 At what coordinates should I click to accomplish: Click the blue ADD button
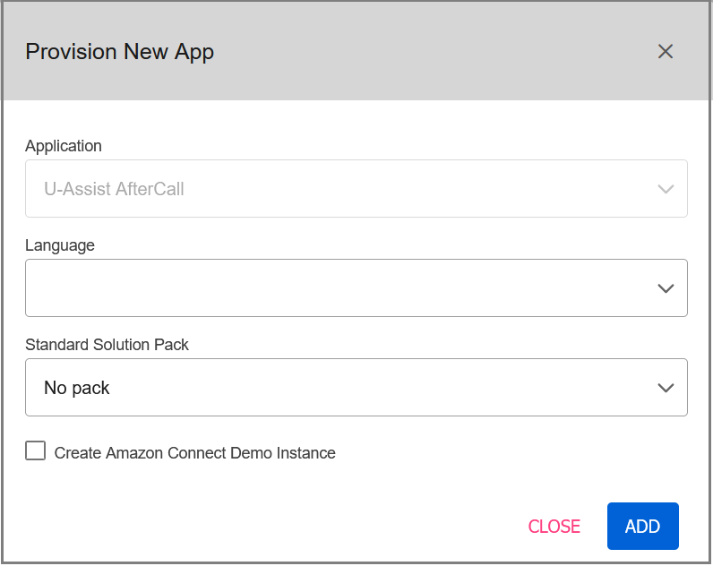point(643,526)
